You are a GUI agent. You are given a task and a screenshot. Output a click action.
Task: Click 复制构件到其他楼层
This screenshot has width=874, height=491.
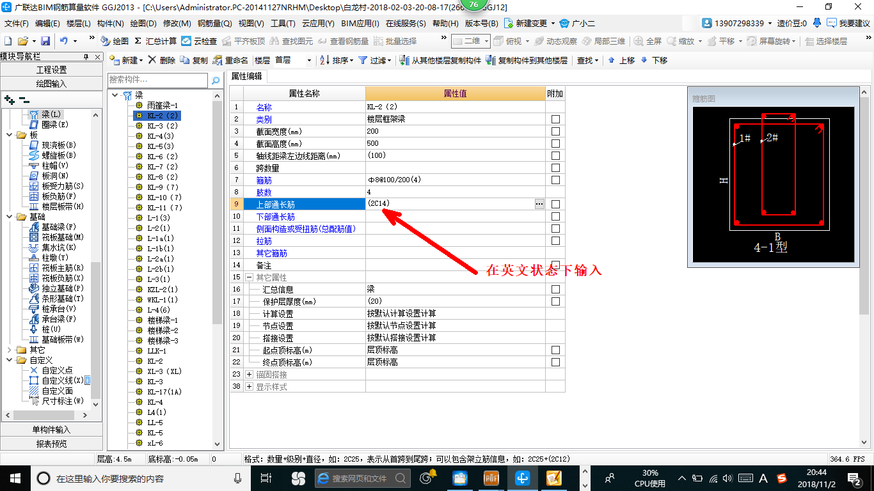coord(527,60)
